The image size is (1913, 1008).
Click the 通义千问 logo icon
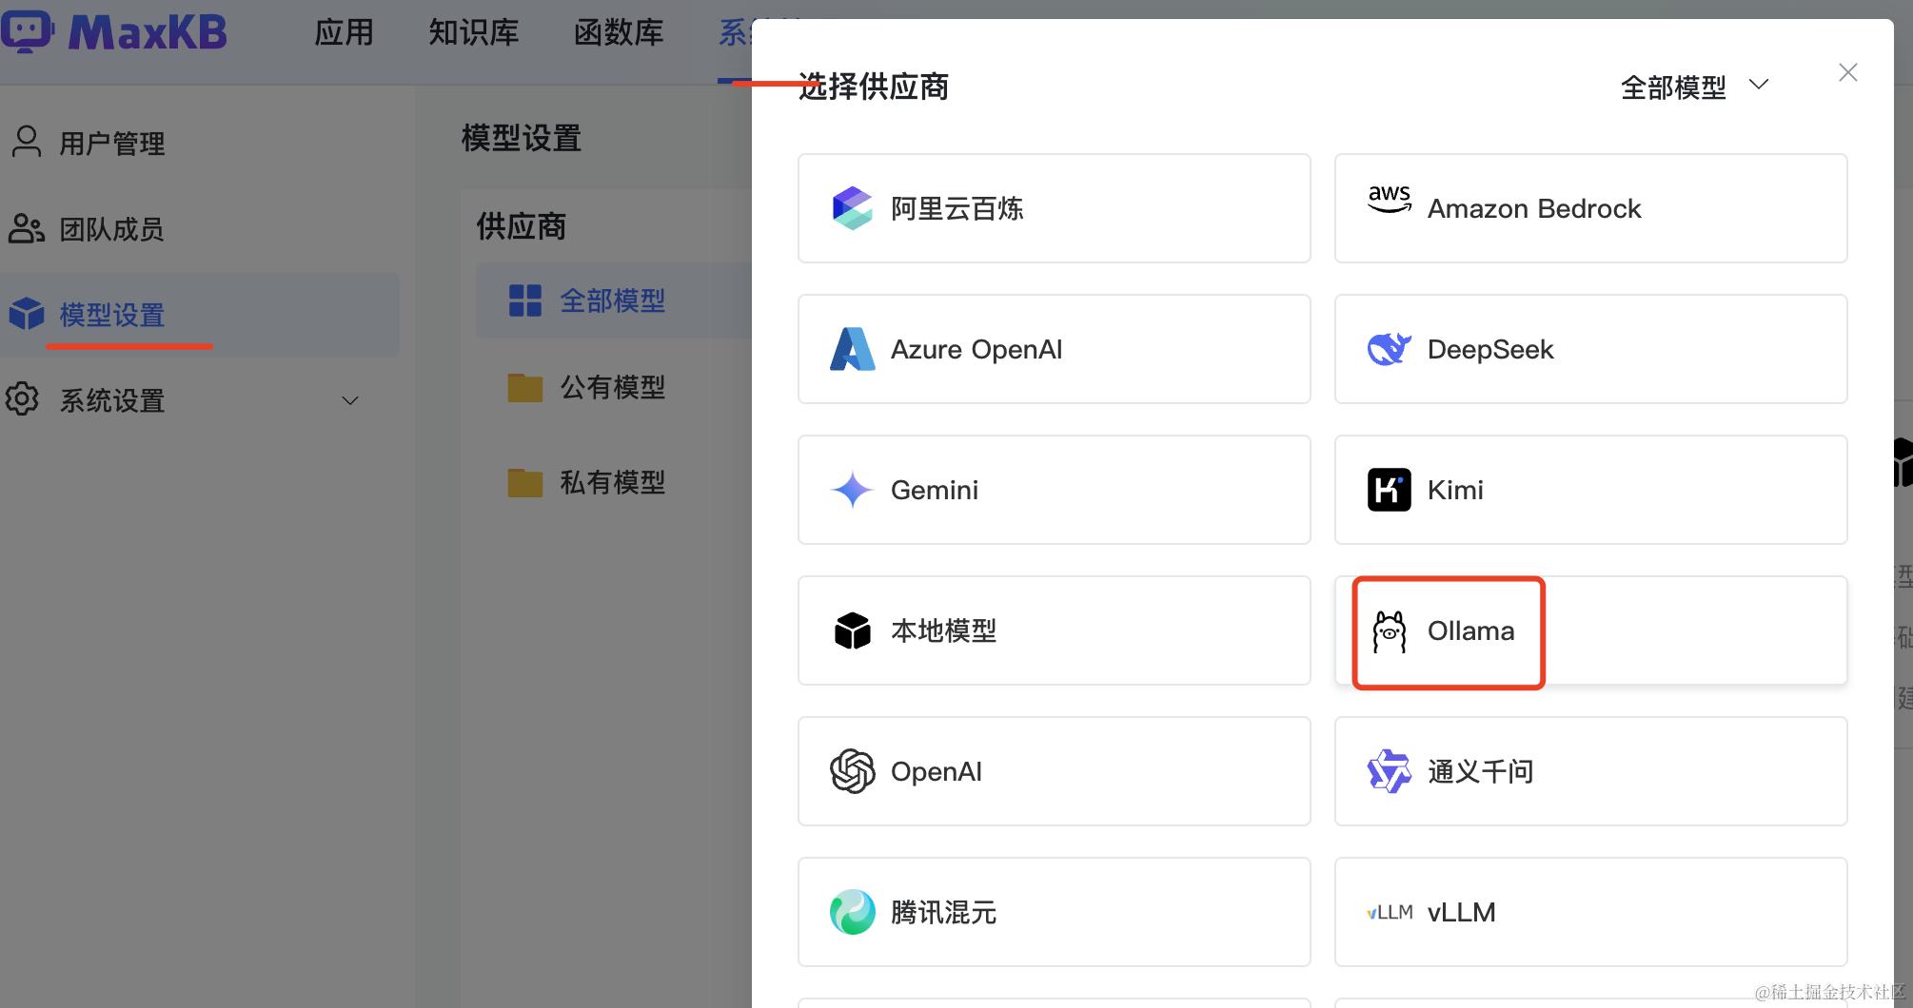(1390, 771)
